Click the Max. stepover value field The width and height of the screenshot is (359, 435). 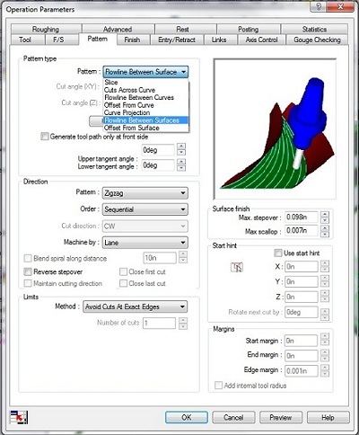302,217
